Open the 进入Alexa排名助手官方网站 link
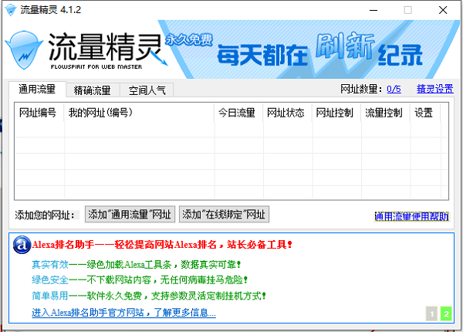463x332 pixels. [123, 312]
